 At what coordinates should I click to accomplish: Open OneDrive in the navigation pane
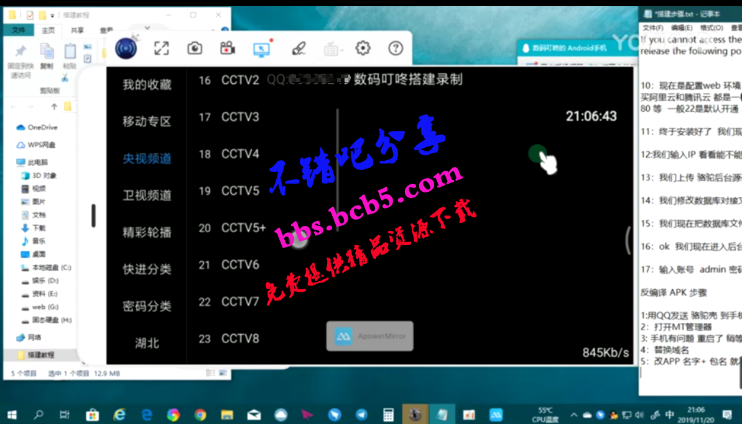pyautogui.click(x=42, y=127)
